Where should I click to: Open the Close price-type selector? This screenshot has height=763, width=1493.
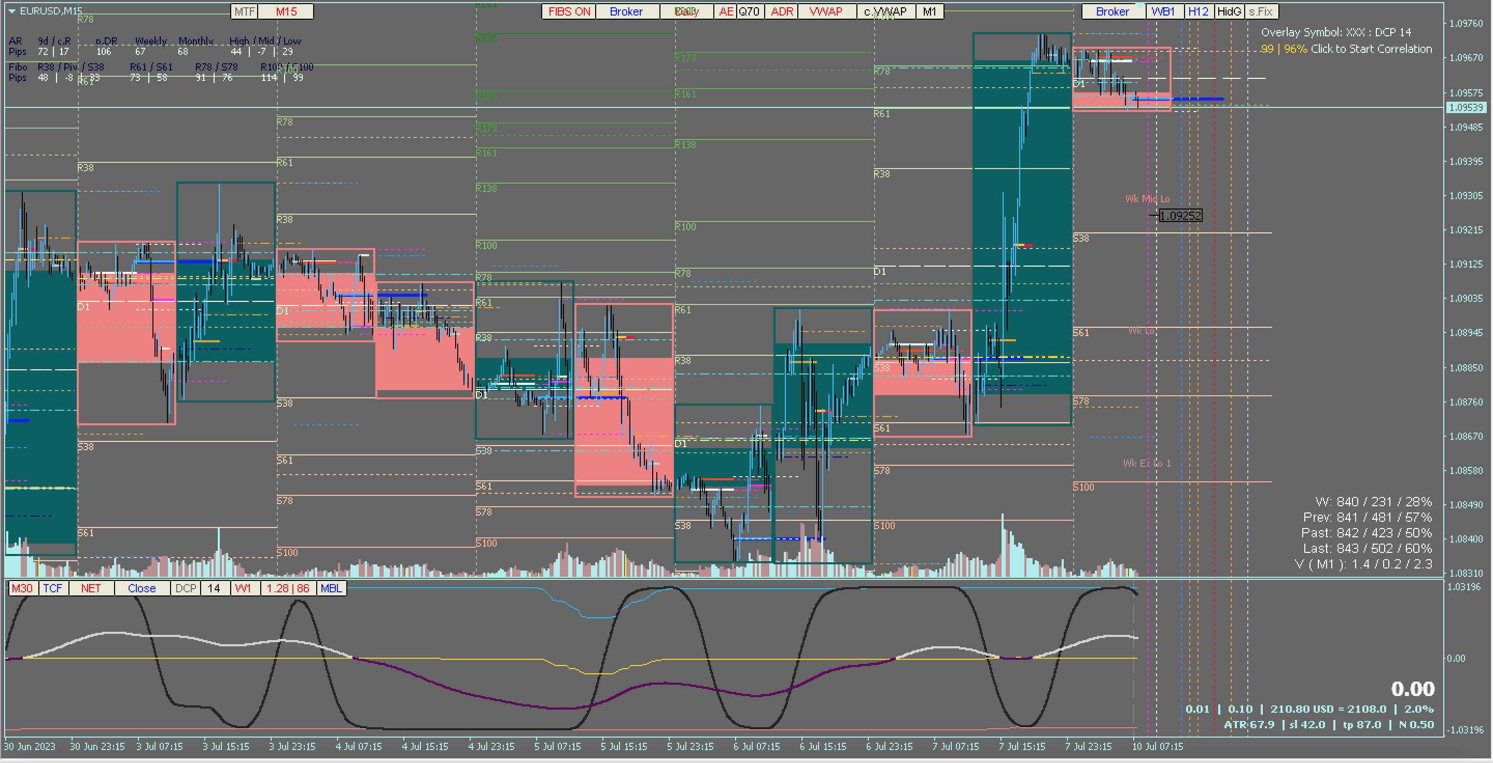pos(142,588)
